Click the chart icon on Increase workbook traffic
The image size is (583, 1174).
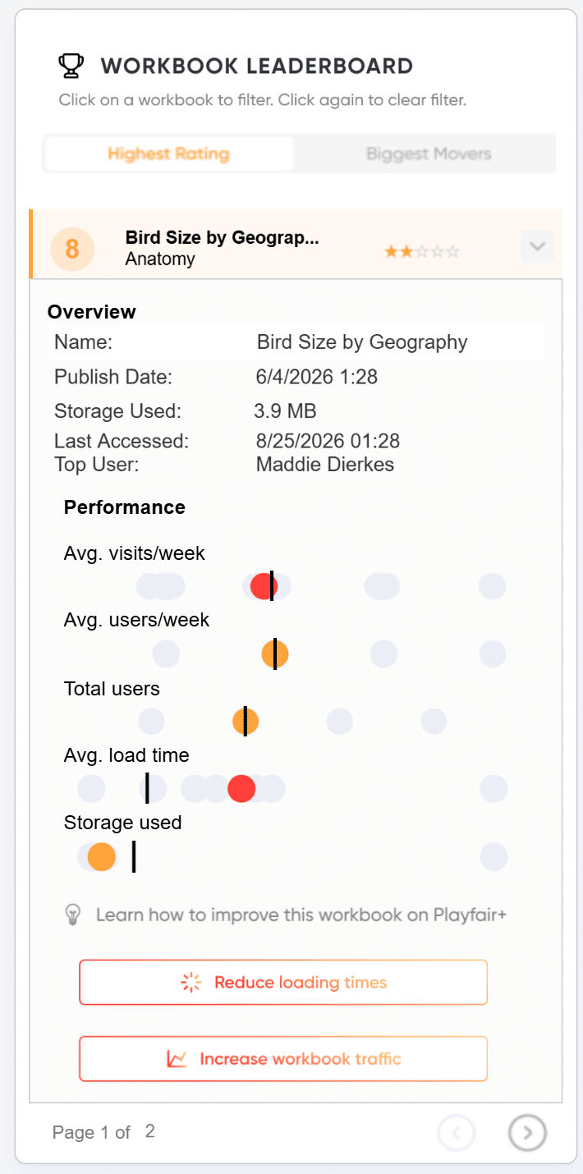pos(177,1059)
